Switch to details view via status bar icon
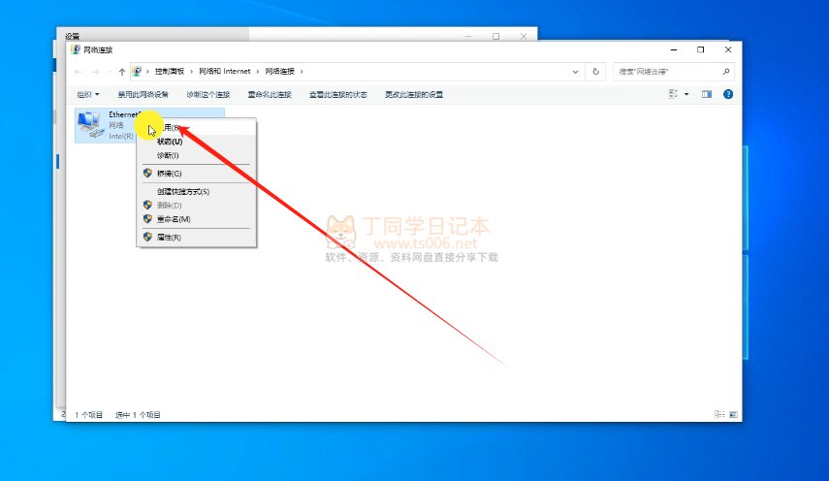The image size is (829, 481). click(719, 414)
